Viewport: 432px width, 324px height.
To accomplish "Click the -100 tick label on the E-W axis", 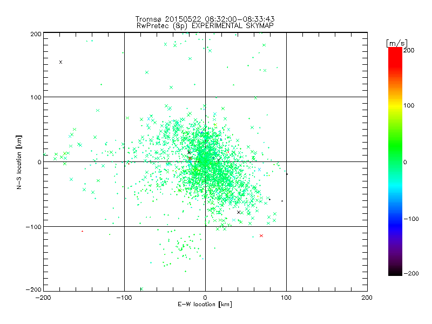I will pos(124,298).
